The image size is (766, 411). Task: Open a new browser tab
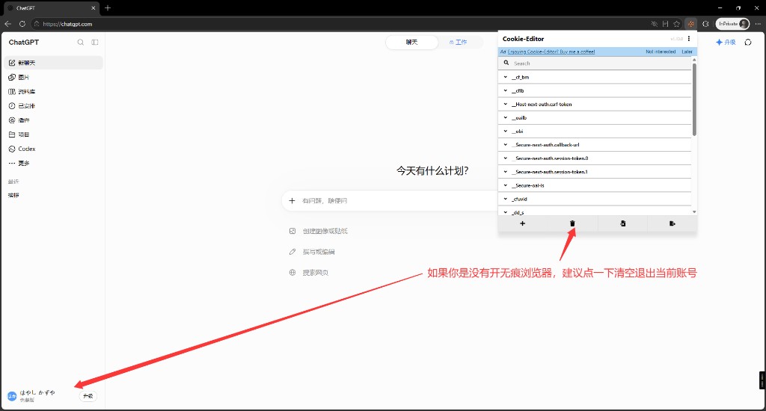(108, 7)
